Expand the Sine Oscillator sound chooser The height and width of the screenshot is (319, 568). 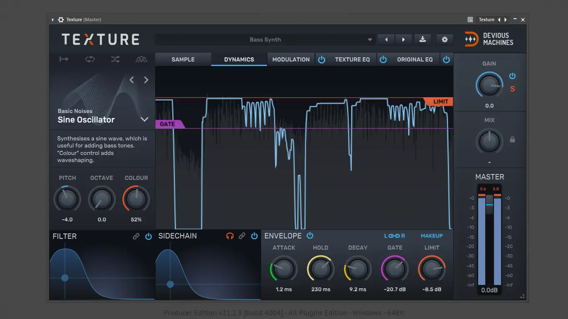tap(144, 120)
